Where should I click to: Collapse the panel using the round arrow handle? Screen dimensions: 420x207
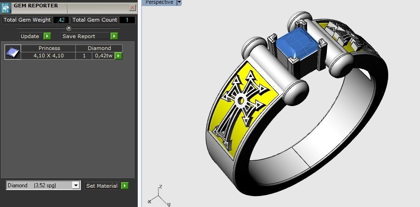click(69, 28)
